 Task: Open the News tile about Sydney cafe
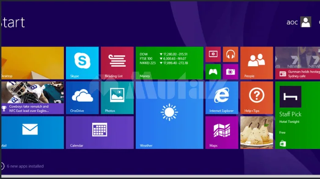point(298,63)
